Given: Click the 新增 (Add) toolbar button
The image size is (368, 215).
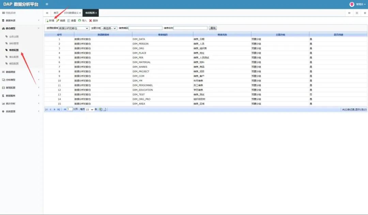Looking at the screenshot, I should coord(50,21).
